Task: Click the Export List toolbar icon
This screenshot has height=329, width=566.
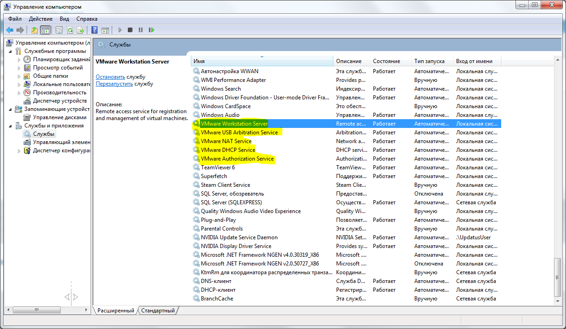Action: click(x=80, y=30)
